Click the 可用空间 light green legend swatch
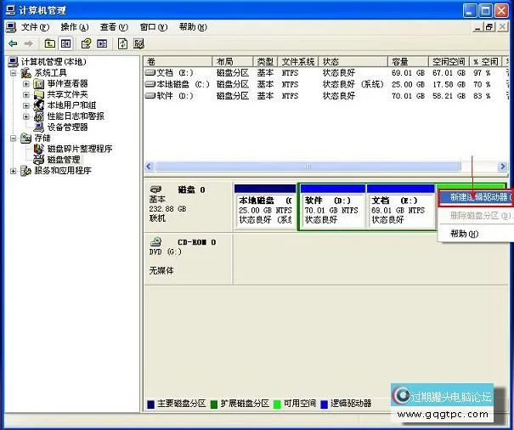The width and height of the screenshot is (514, 430). coord(277,405)
